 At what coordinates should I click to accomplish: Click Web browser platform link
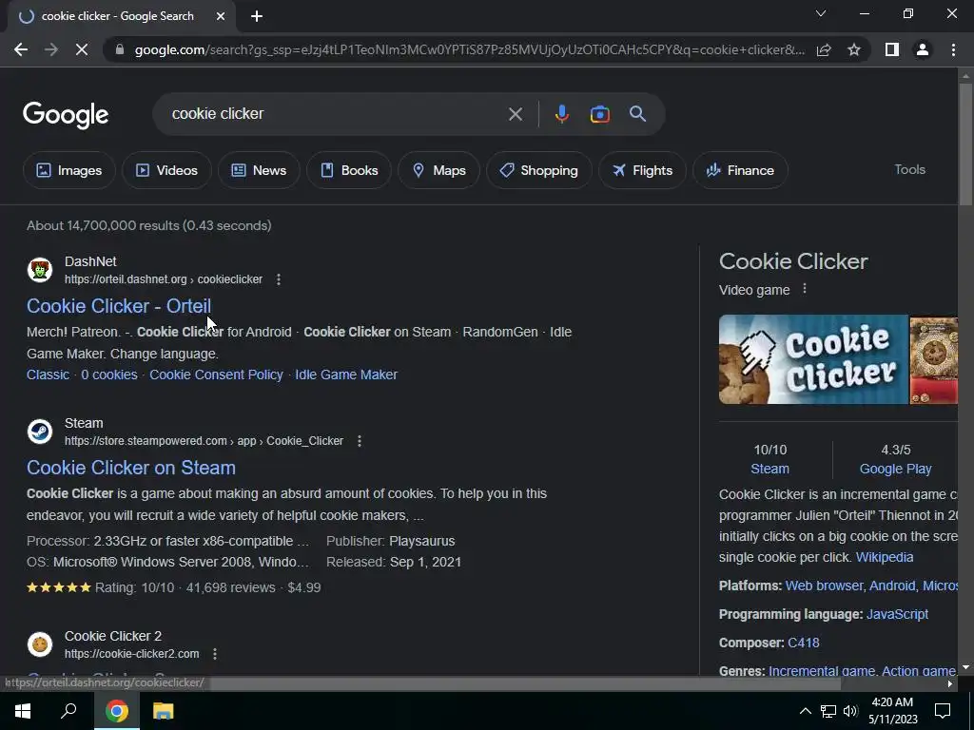[x=824, y=586]
